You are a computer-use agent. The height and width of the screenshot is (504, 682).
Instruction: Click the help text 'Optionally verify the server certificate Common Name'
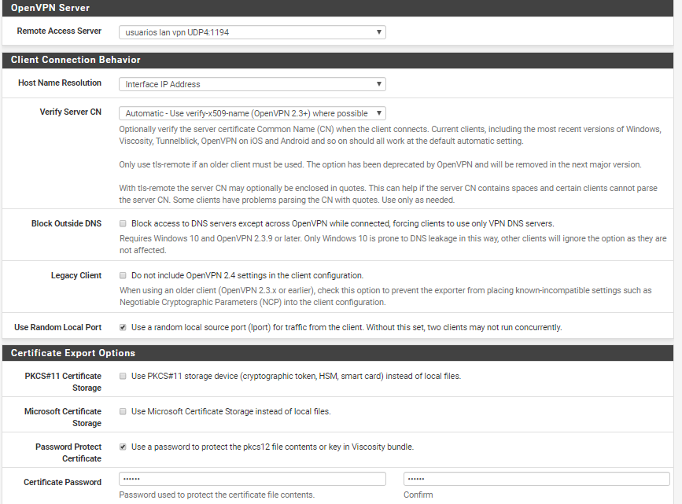[x=390, y=135]
